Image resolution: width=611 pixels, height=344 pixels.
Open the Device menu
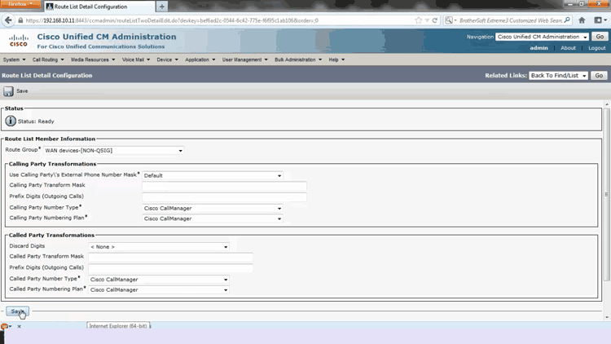coord(167,60)
